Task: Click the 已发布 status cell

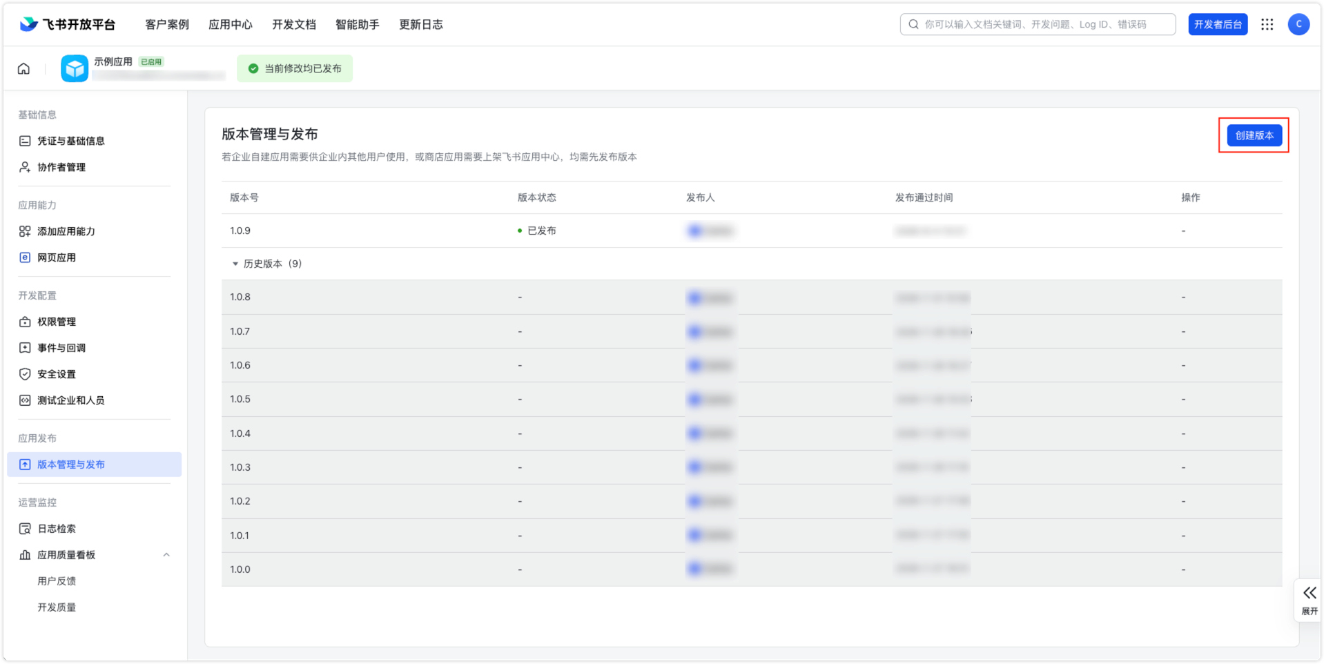Action: (537, 231)
